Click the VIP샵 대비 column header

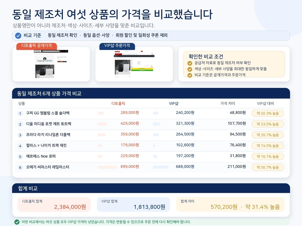(265, 103)
